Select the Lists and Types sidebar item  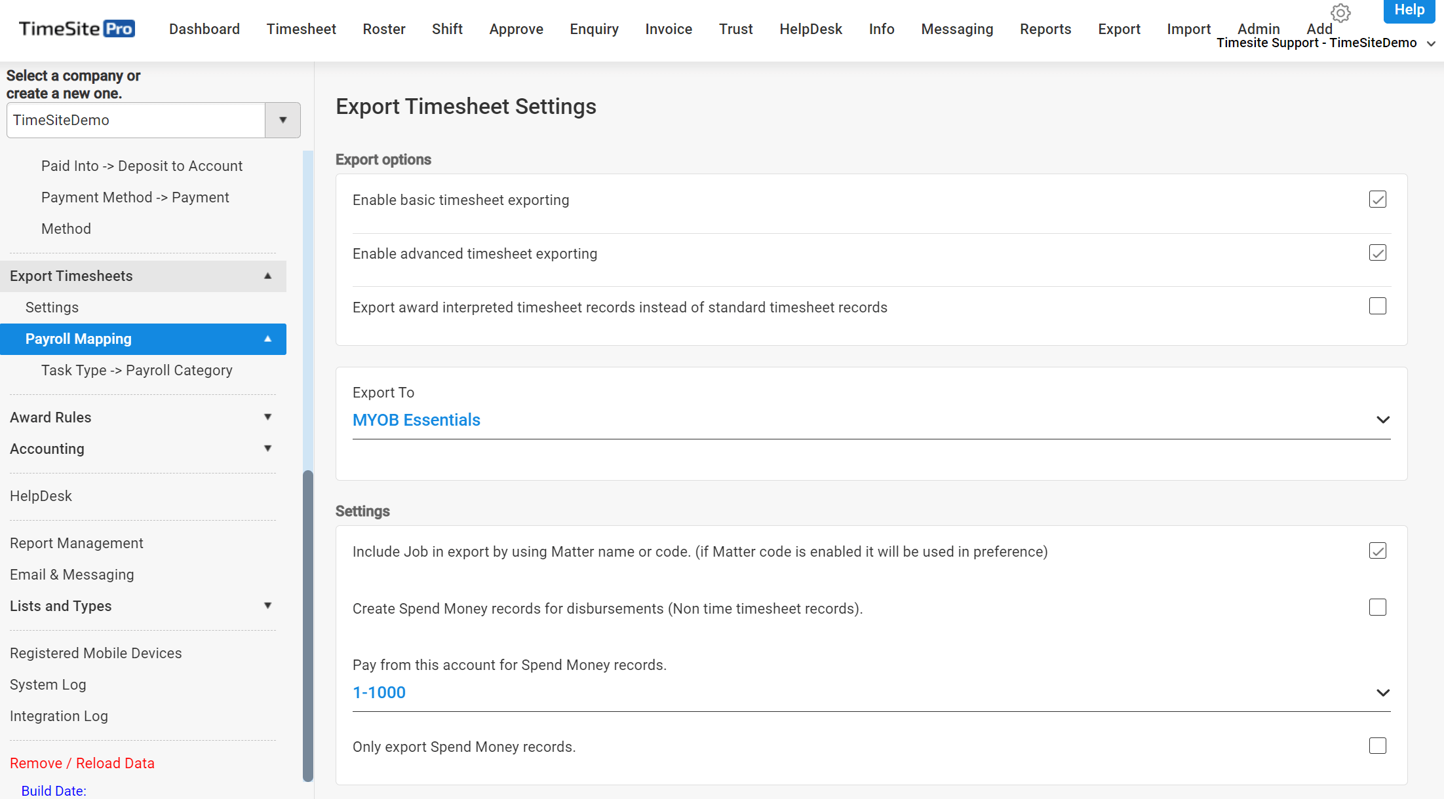(x=61, y=606)
